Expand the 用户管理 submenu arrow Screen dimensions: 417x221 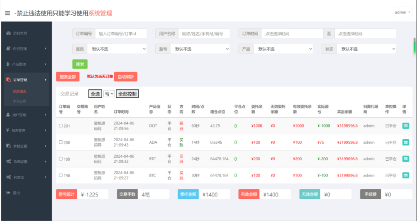[x=46, y=115]
